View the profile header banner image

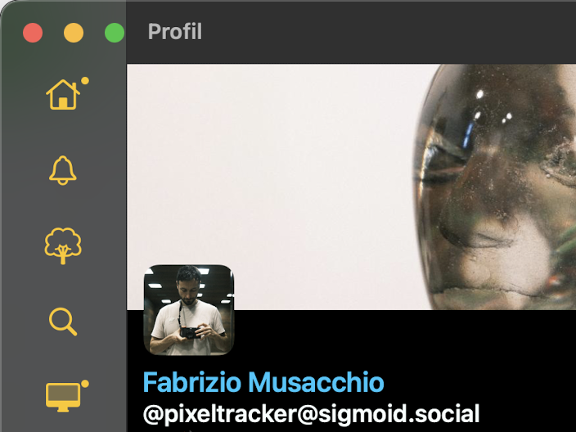[351, 187]
